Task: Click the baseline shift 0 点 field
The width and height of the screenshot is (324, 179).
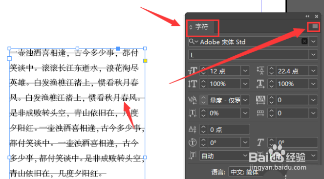Action: pyautogui.click(x=229, y=130)
